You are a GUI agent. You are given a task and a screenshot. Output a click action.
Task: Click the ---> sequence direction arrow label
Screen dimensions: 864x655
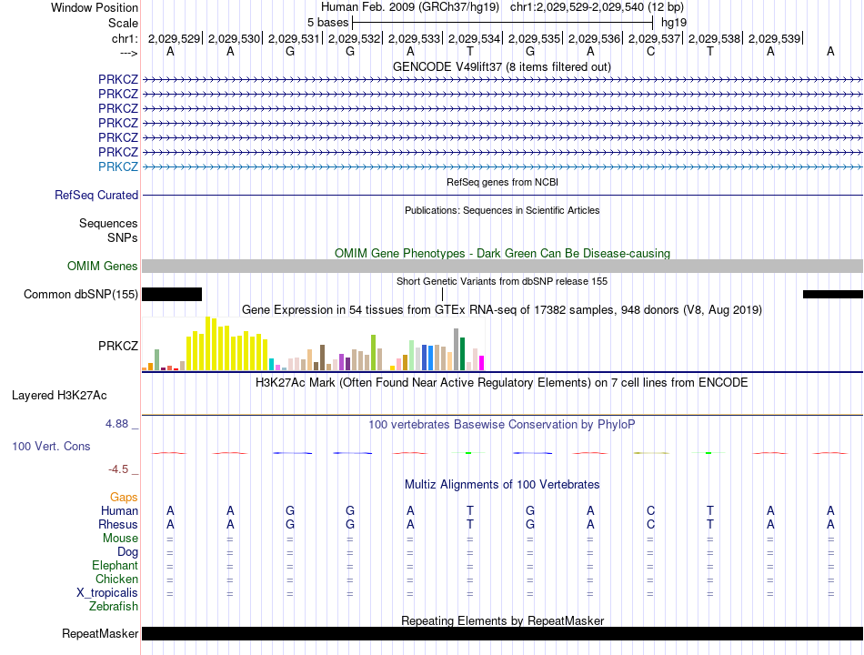point(129,53)
